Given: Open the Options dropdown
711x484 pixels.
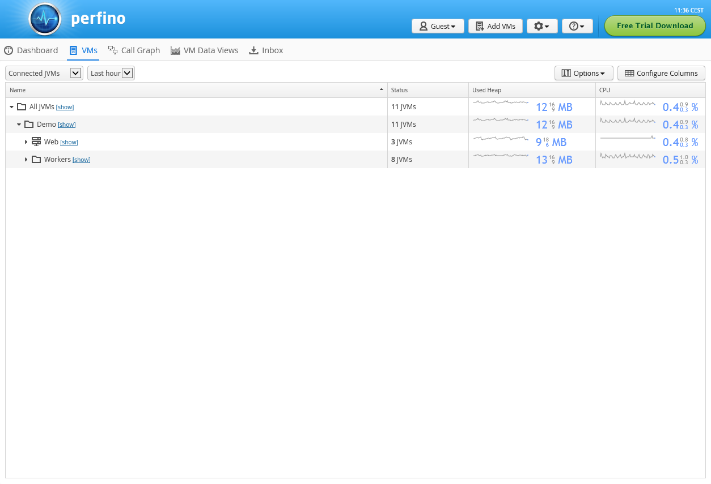Looking at the screenshot, I should (x=583, y=73).
